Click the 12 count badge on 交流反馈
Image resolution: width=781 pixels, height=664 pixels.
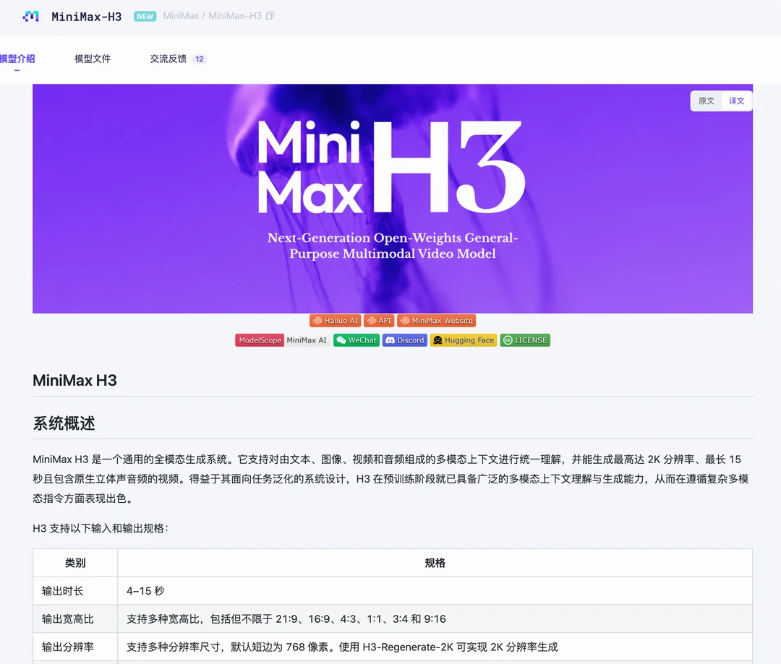pyautogui.click(x=200, y=59)
